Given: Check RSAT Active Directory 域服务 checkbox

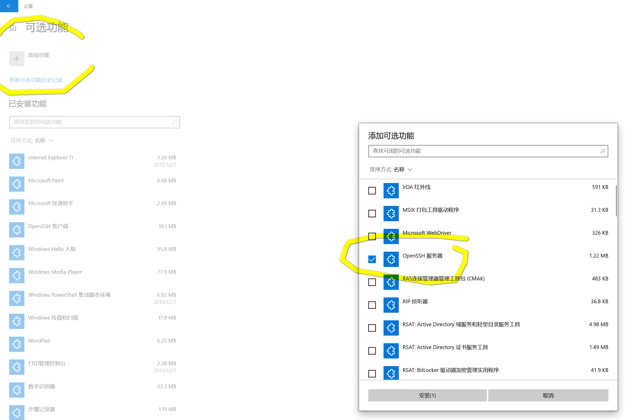Looking at the screenshot, I should [x=372, y=328].
